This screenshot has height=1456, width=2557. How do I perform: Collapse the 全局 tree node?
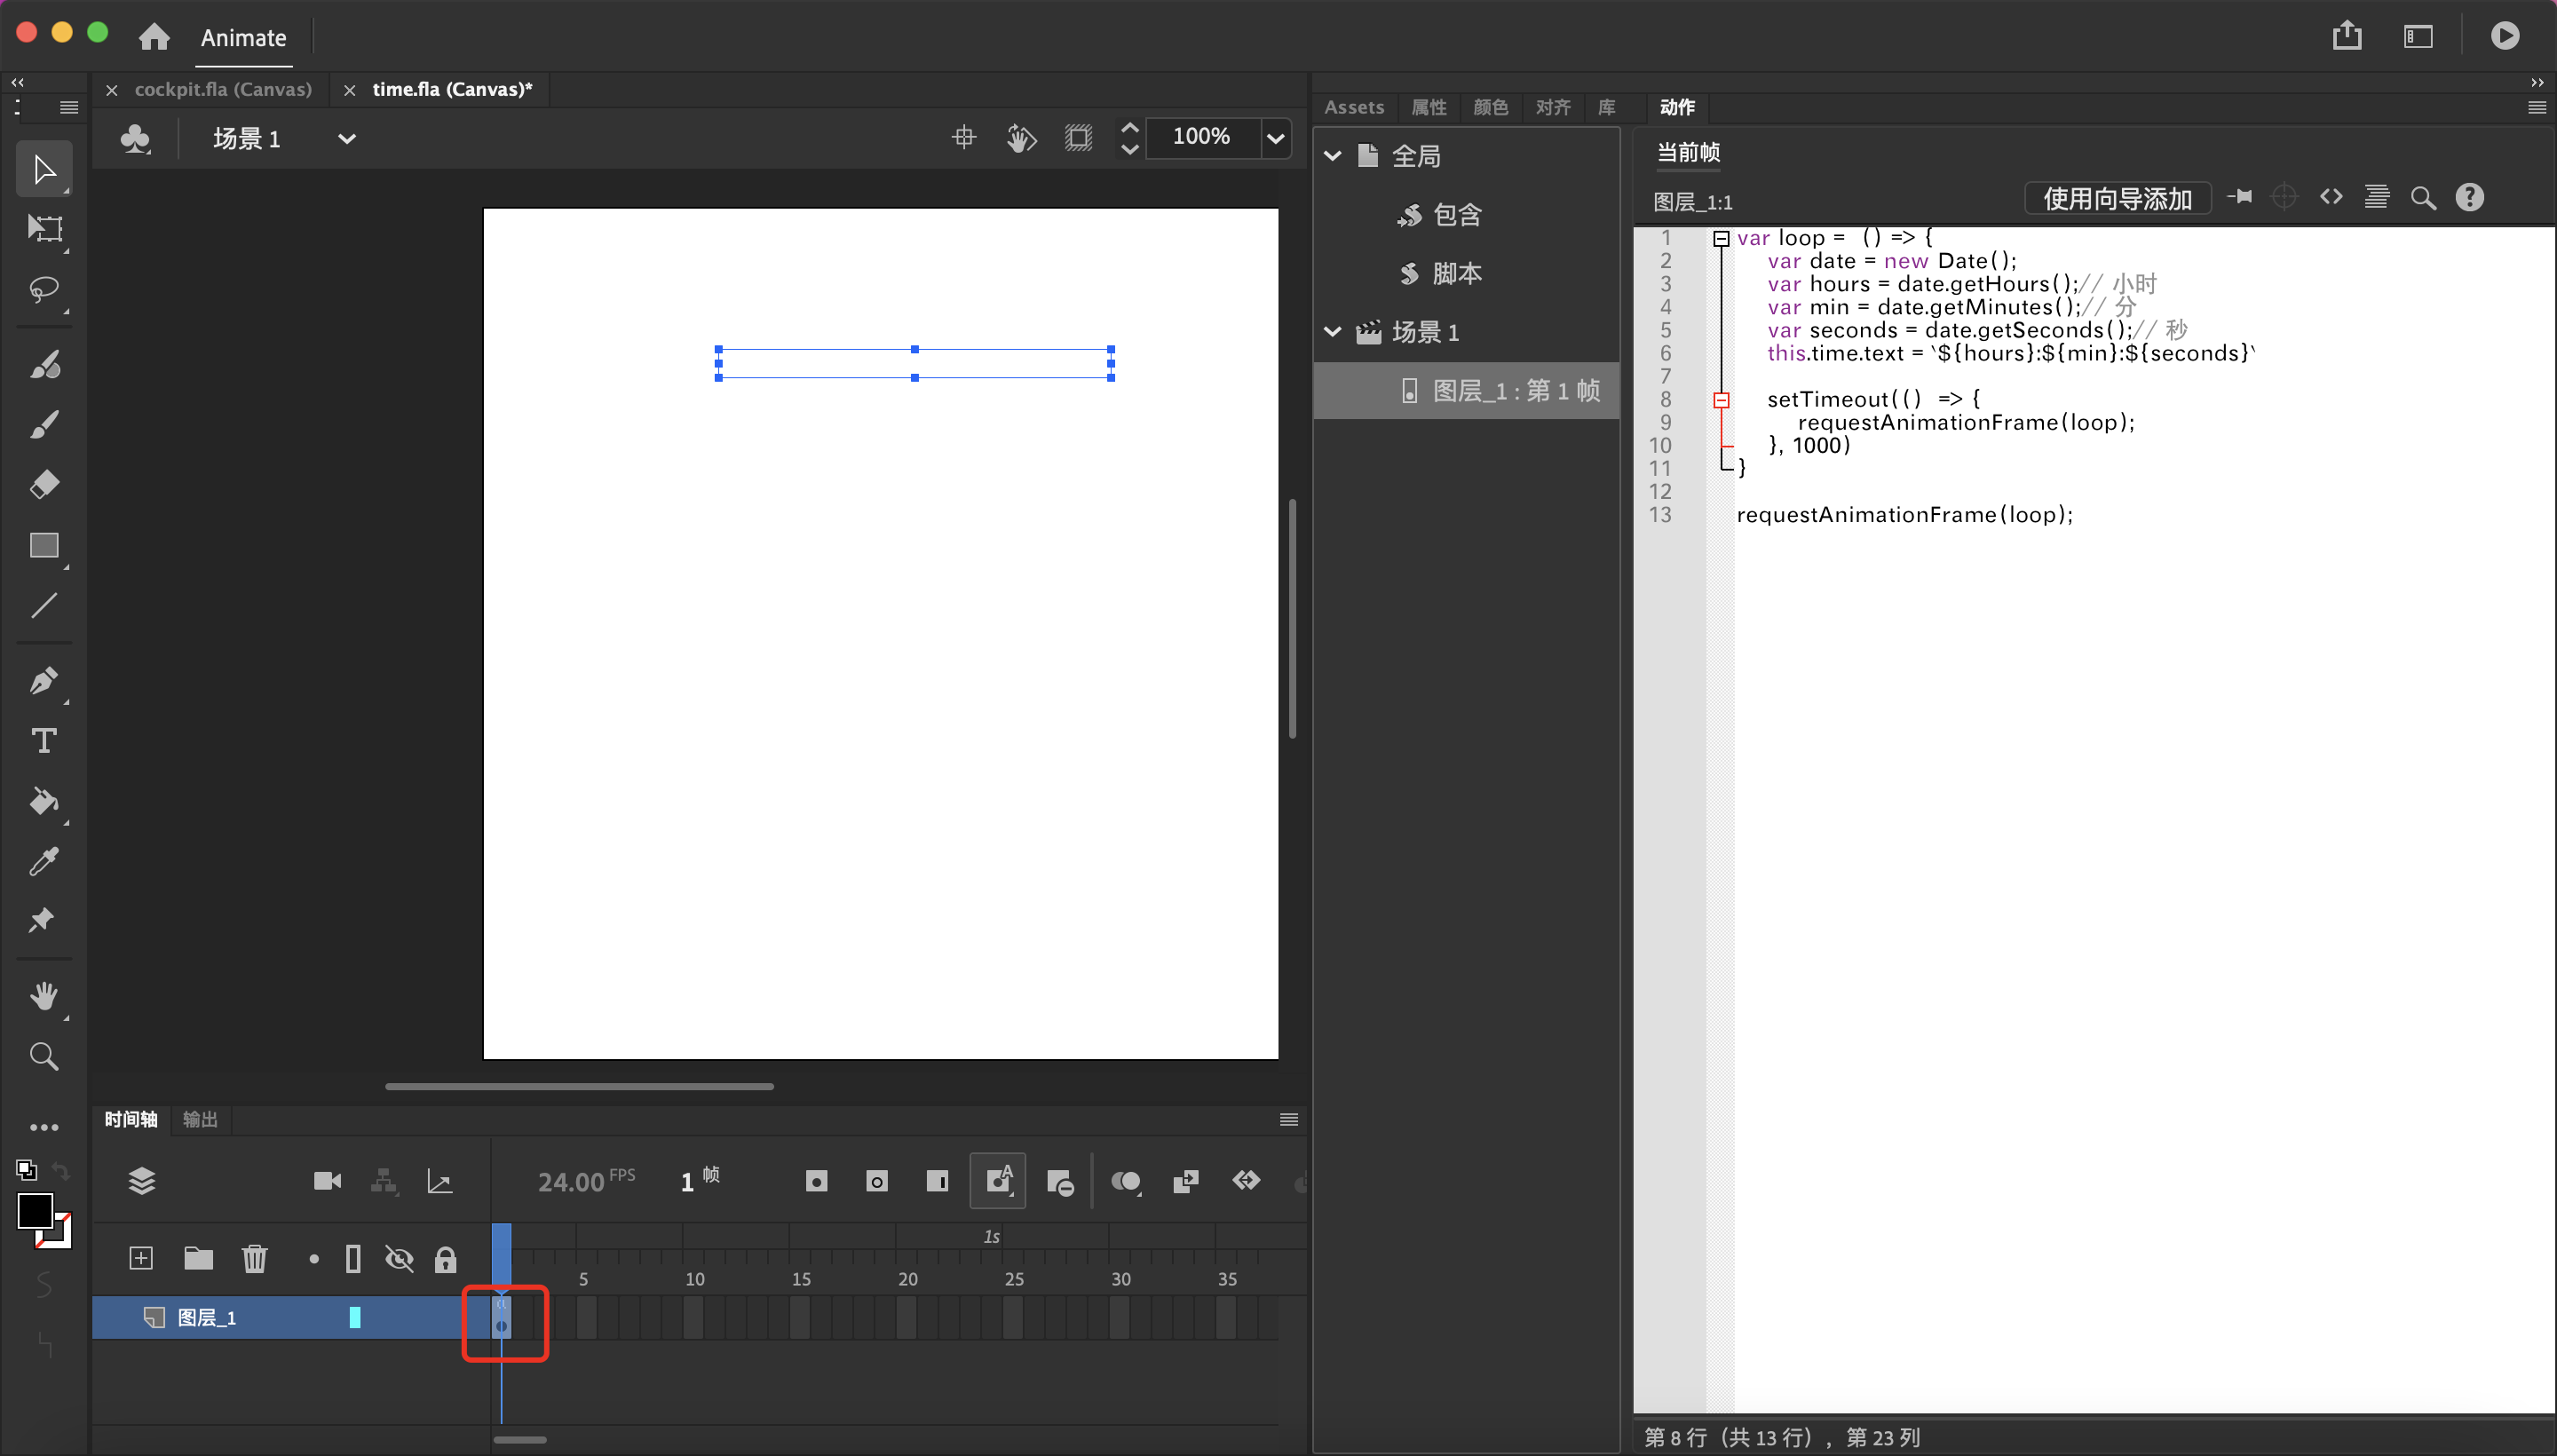(1333, 156)
